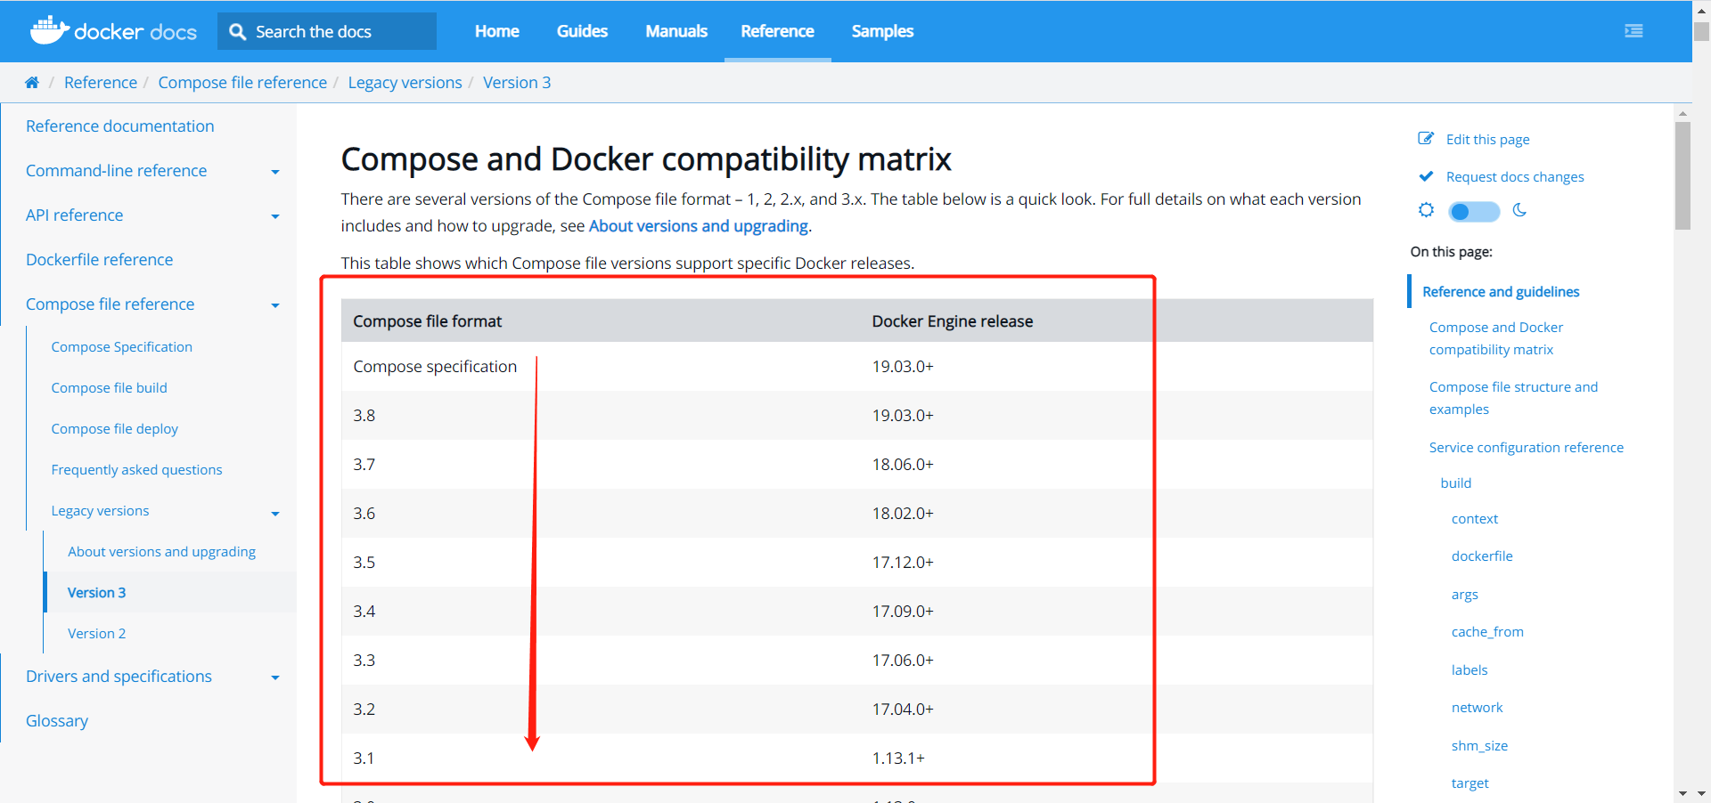Image resolution: width=1711 pixels, height=803 pixels.
Task: Switch to the Samples tab
Action: click(881, 31)
